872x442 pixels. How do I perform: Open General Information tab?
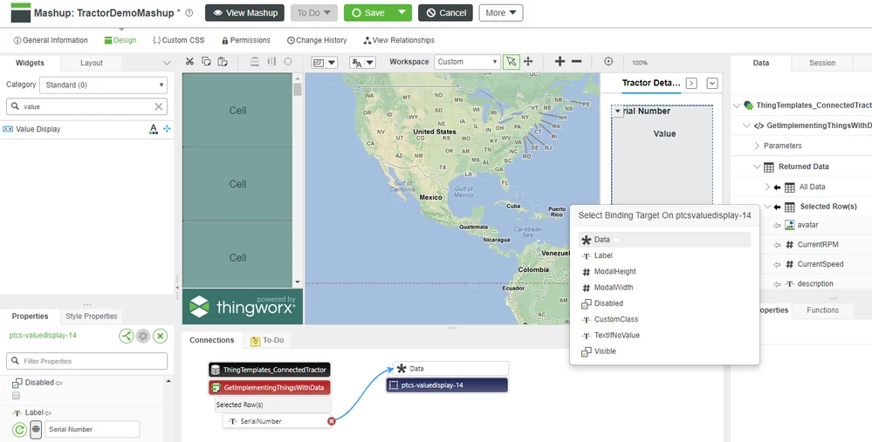pyautogui.click(x=51, y=40)
